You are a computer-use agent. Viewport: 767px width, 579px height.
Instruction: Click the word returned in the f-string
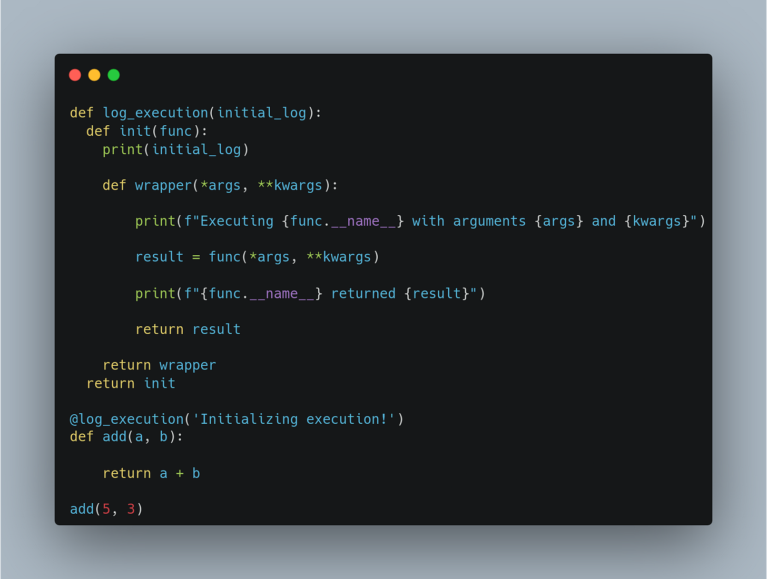363,294
